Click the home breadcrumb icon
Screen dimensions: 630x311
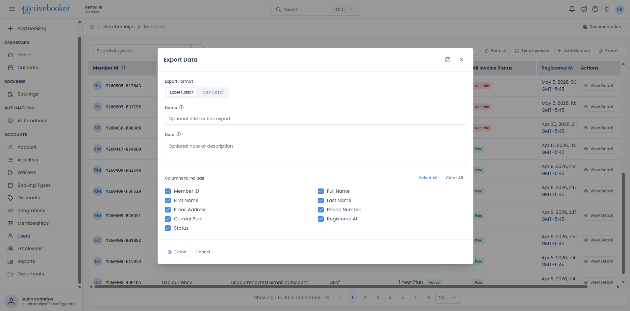[x=92, y=27]
